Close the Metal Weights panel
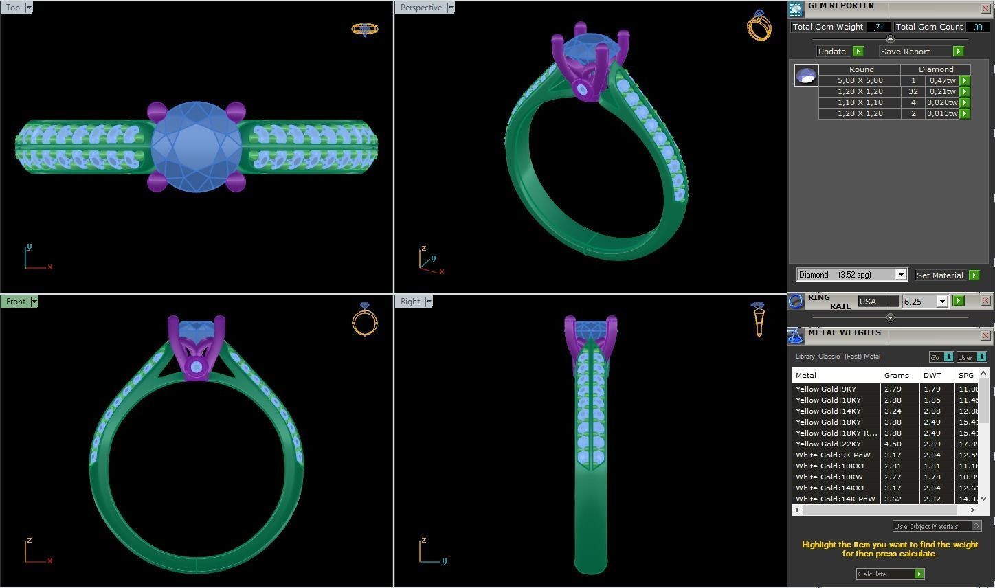 (985, 335)
